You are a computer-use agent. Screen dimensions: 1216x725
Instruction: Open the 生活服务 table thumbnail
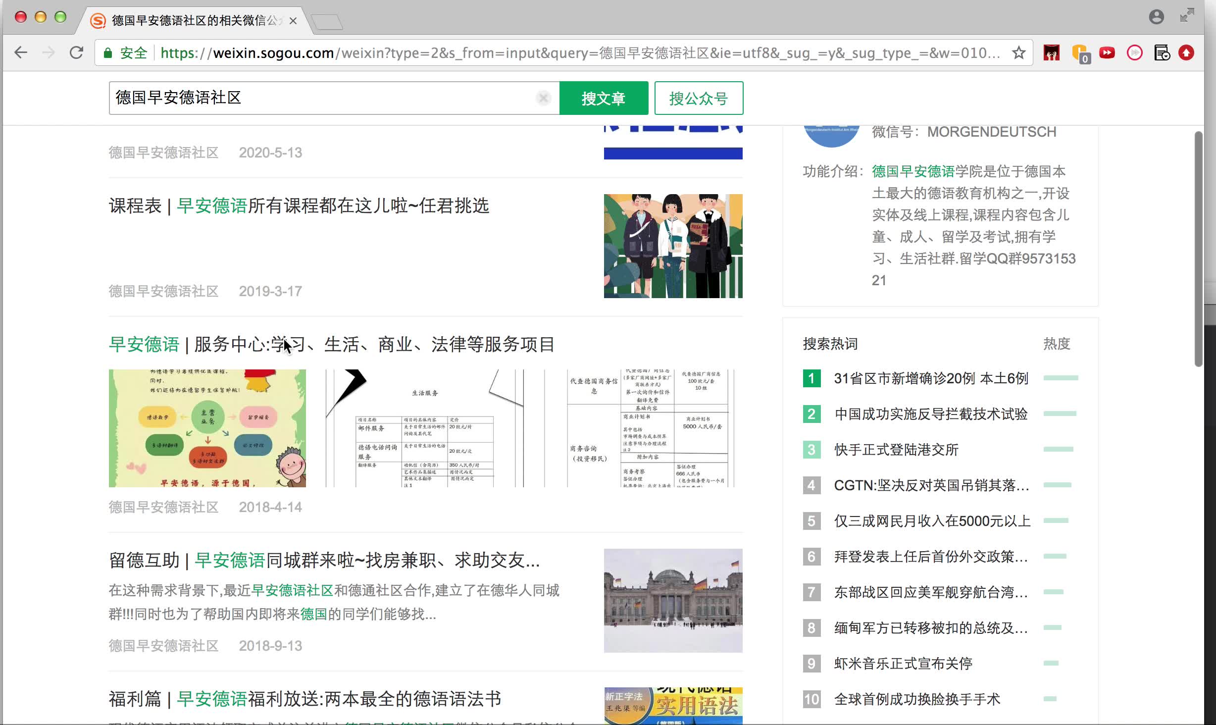[425, 428]
